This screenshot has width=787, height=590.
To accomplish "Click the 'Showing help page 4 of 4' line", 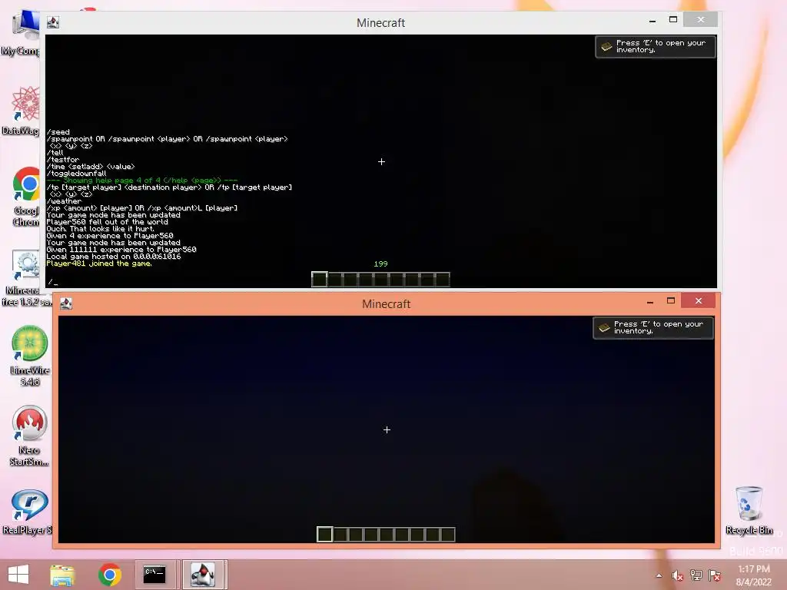I will click(x=142, y=180).
